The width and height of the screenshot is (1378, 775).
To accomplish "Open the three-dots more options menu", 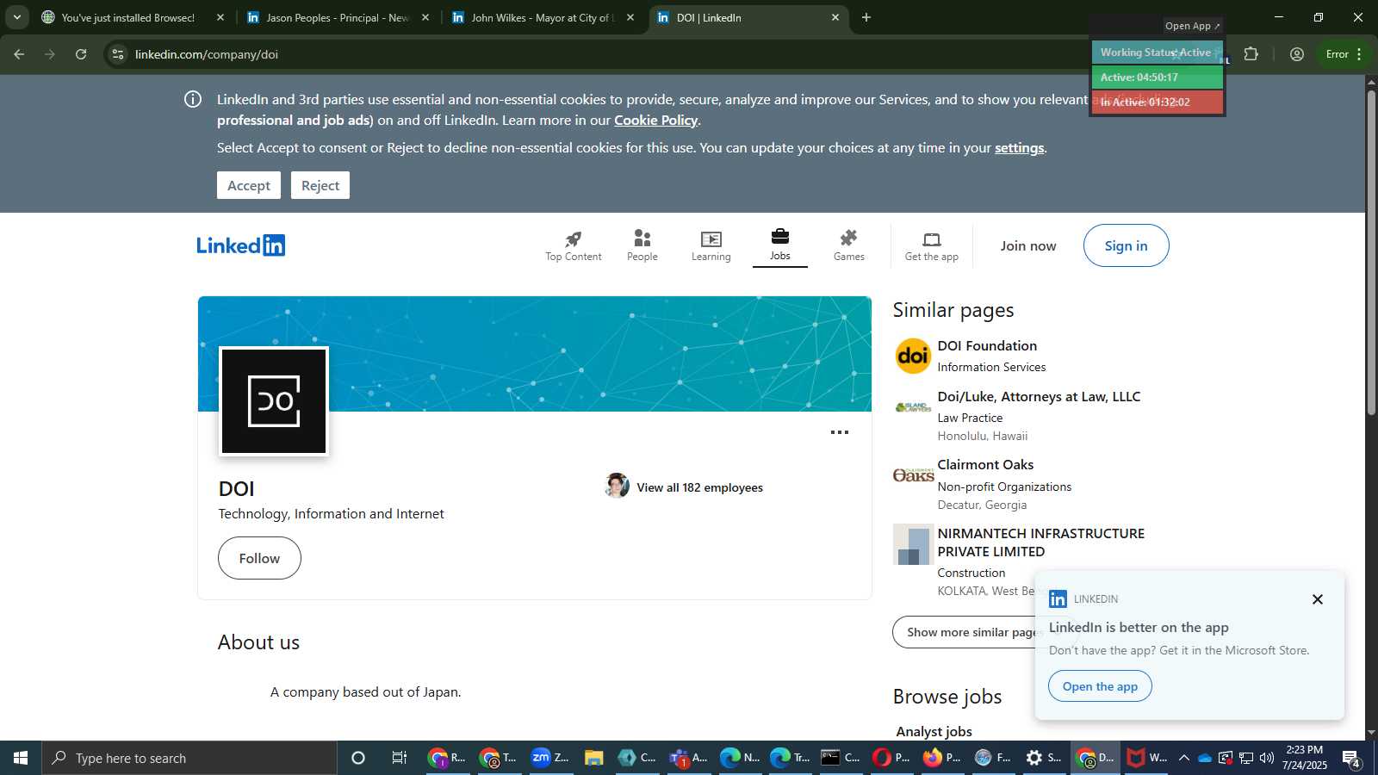I will tap(840, 432).
